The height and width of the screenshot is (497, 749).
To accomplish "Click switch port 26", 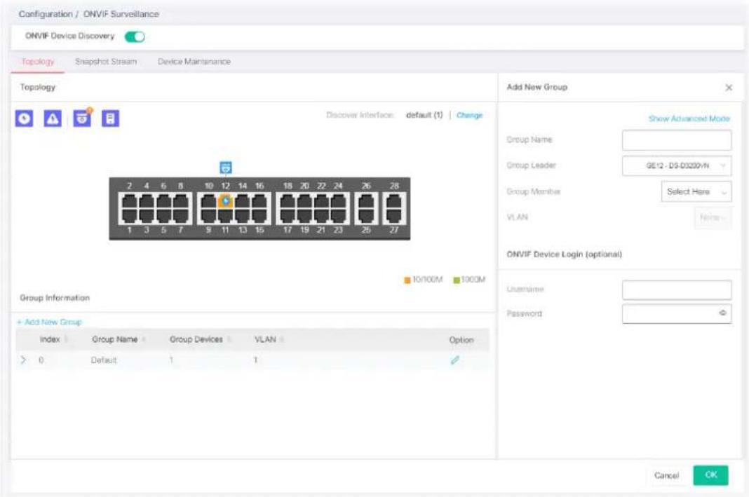I will (x=366, y=201).
